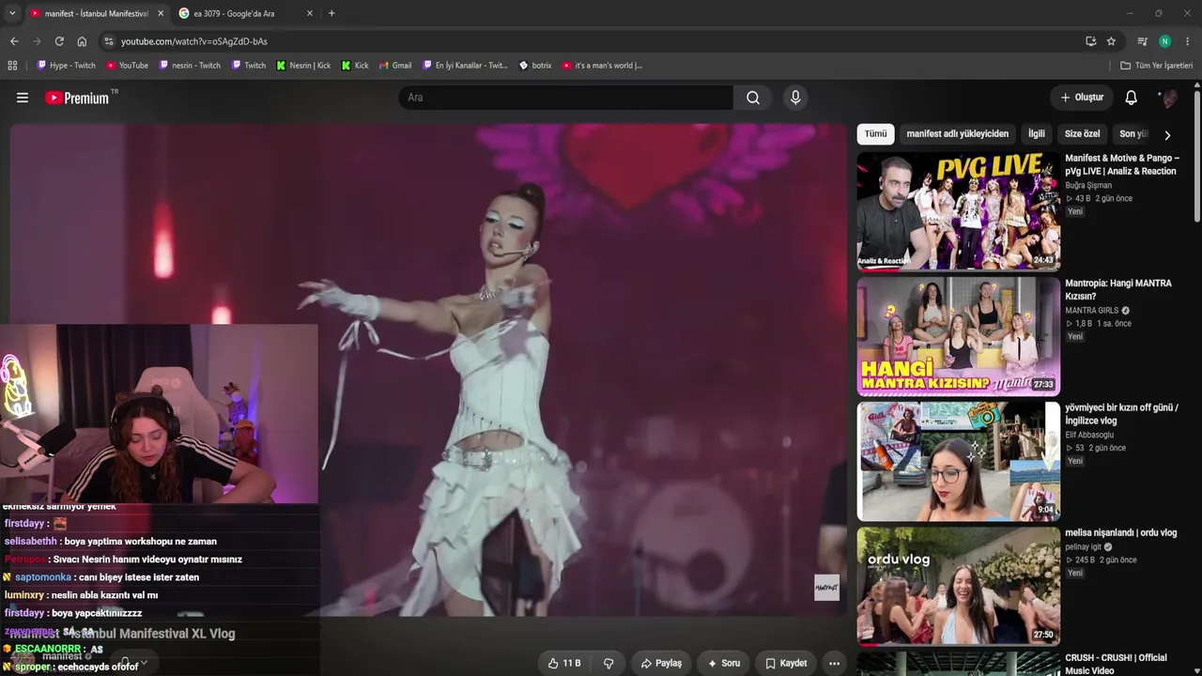This screenshot has height=676, width=1202.
Task: Open the PVG LIVE video thumbnail
Action: pos(958,211)
